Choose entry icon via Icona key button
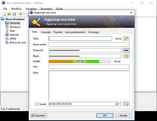 click(126, 38)
